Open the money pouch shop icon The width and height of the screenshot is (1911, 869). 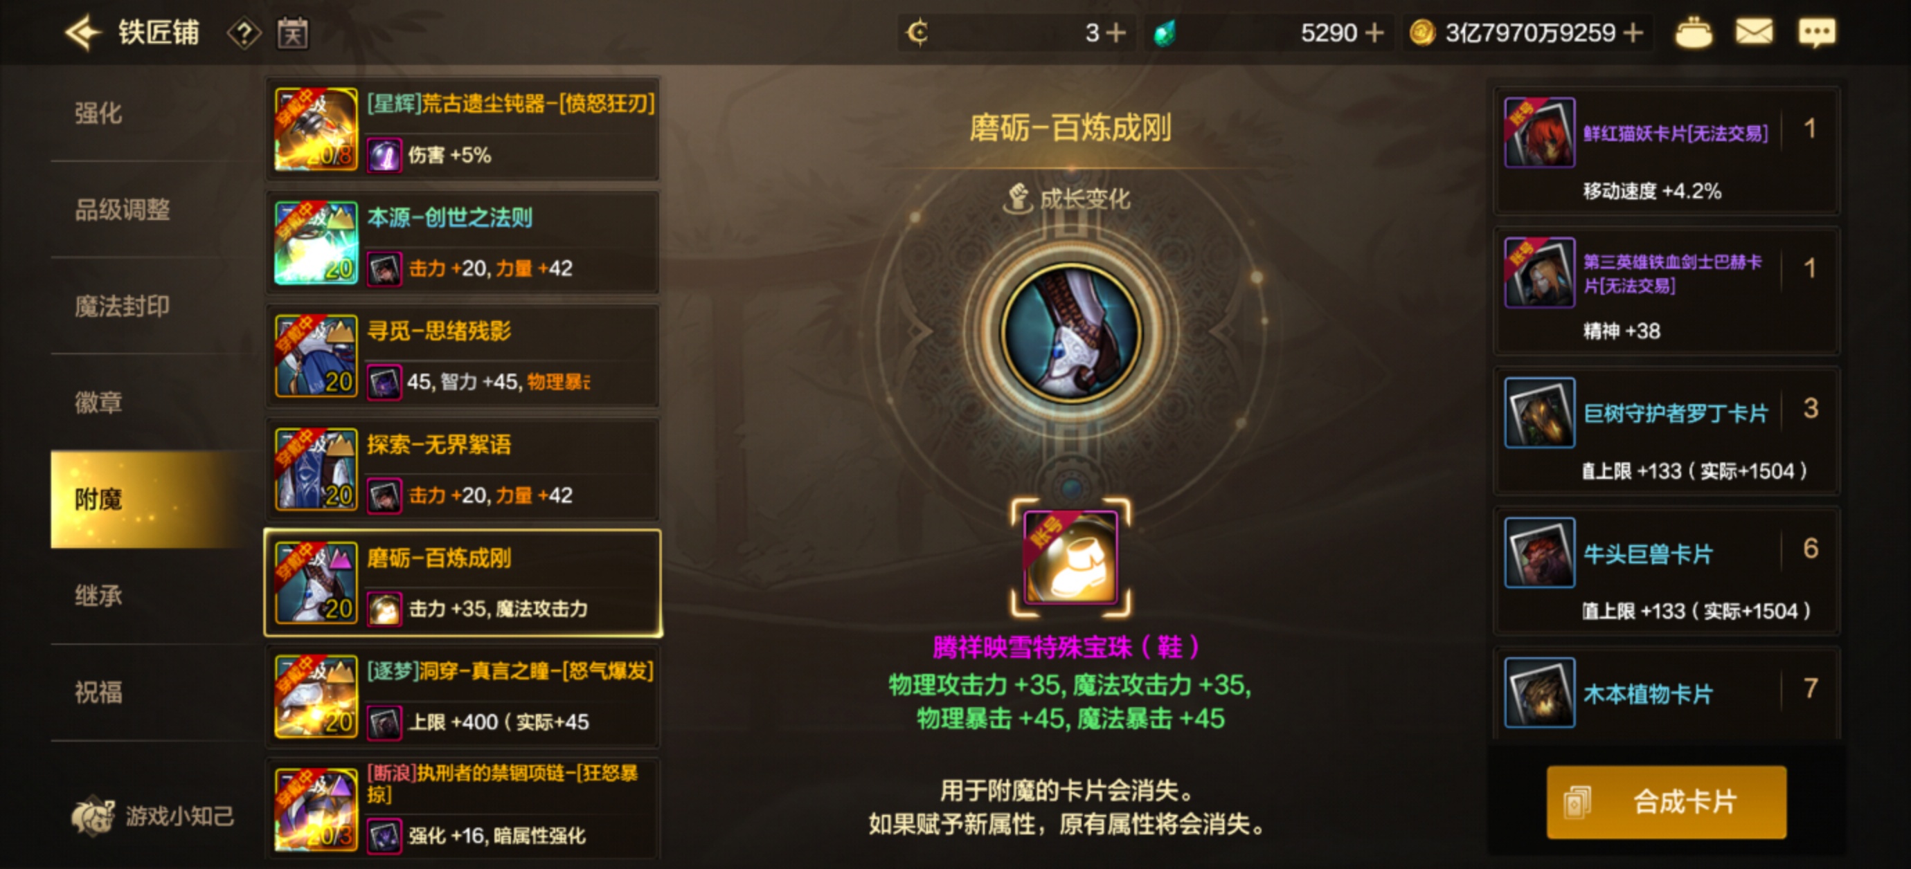(x=1694, y=33)
